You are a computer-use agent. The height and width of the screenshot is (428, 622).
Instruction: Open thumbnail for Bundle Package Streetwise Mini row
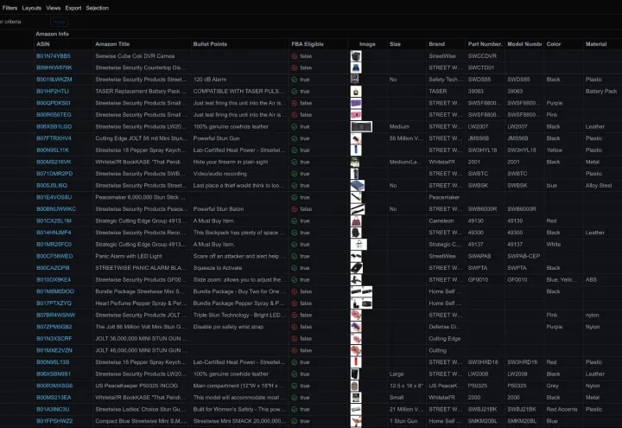point(361,291)
